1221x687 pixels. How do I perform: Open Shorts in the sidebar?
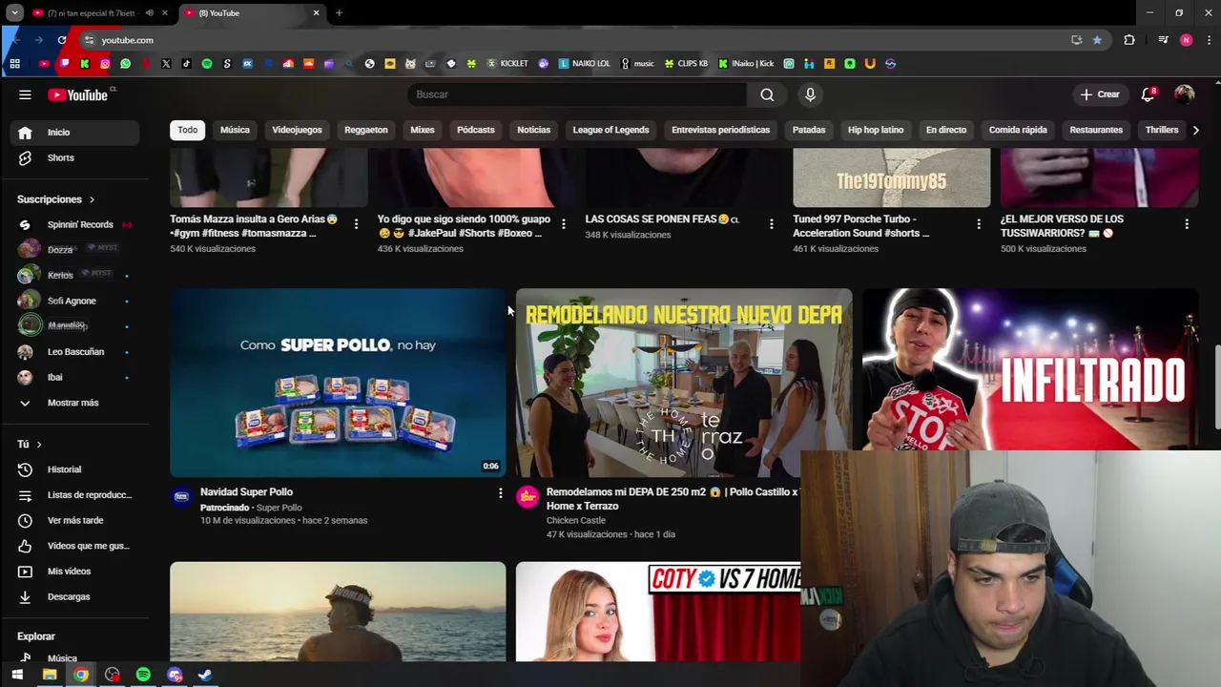tap(73, 157)
